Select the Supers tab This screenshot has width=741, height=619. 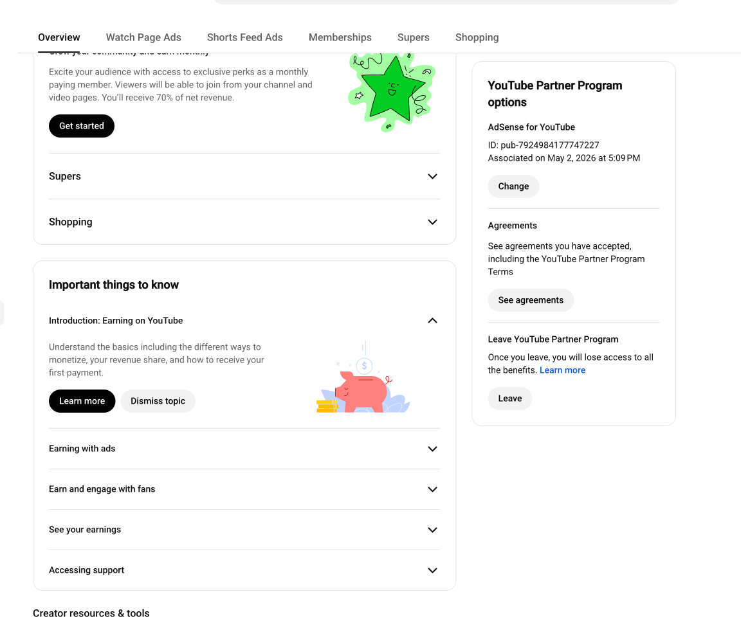point(413,37)
